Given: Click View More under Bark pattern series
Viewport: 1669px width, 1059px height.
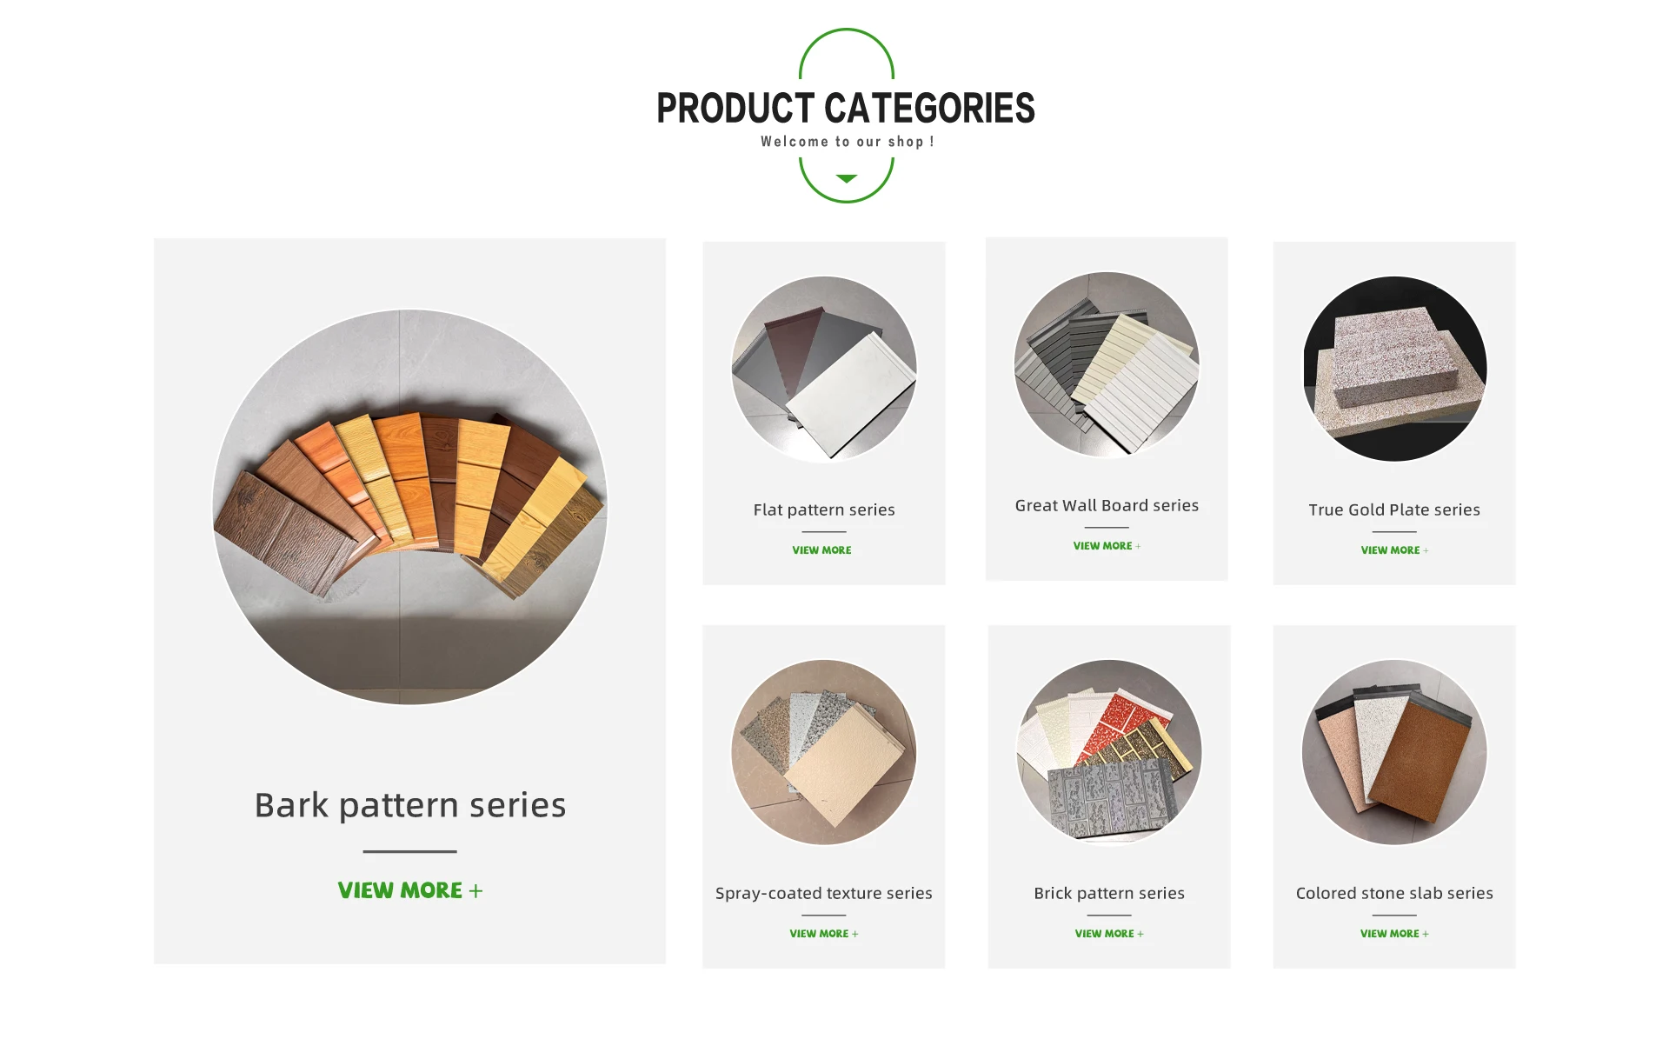Looking at the screenshot, I should tap(409, 890).
